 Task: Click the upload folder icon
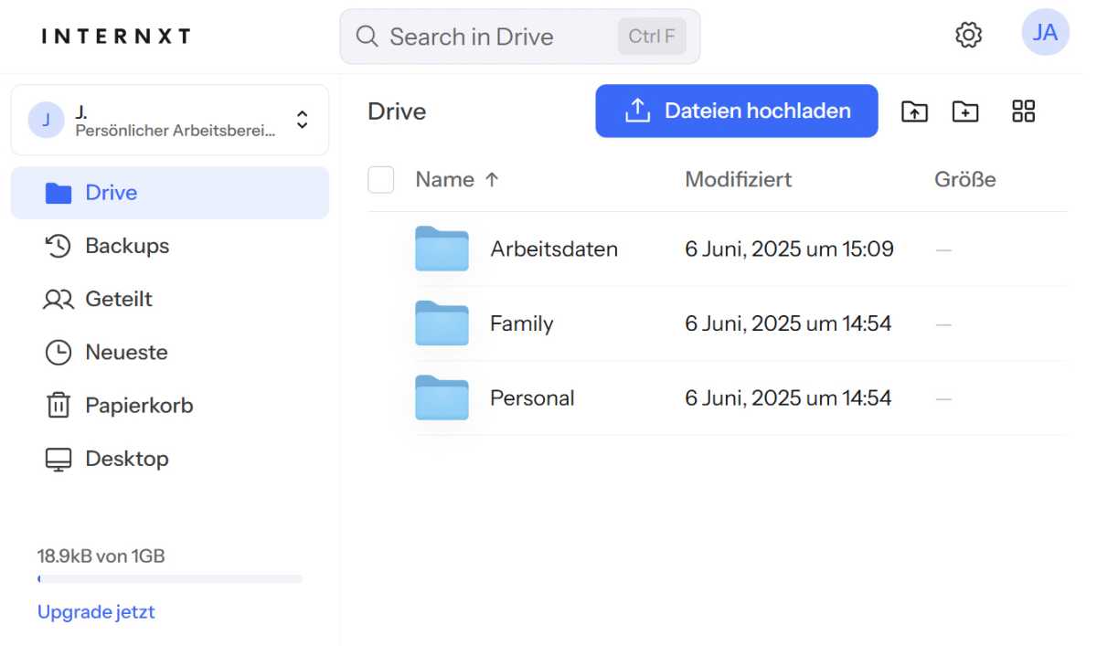click(x=914, y=111)
